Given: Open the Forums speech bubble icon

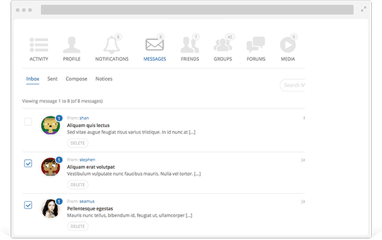Looking at the screenshot, I should [x=255, y=45].
